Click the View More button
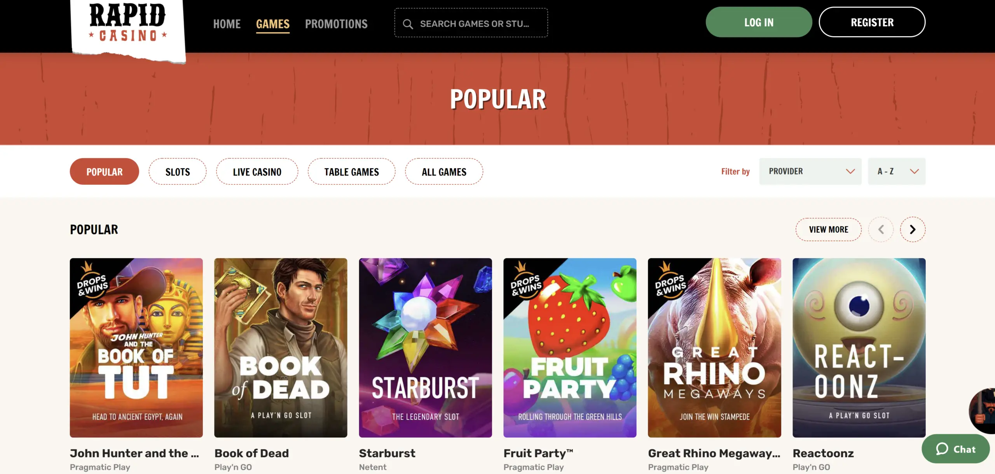 tap(828, 229)
